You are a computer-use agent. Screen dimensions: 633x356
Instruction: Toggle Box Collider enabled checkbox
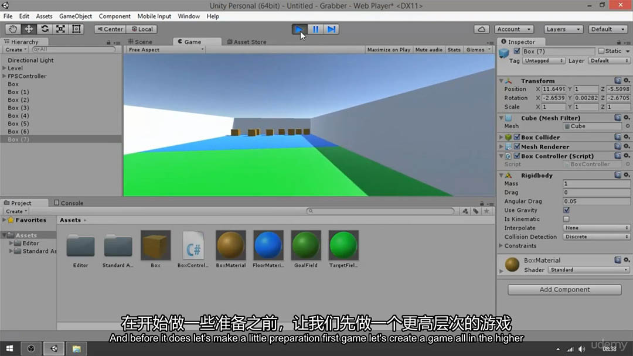[517, 137]
